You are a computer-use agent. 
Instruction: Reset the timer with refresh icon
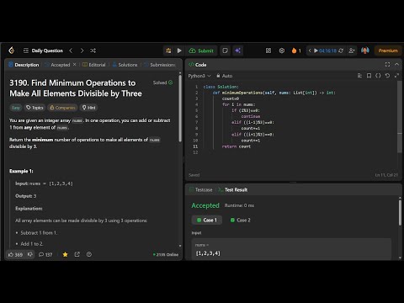(341, 50)
